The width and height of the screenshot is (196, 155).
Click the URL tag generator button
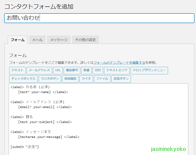click(58, 70)
